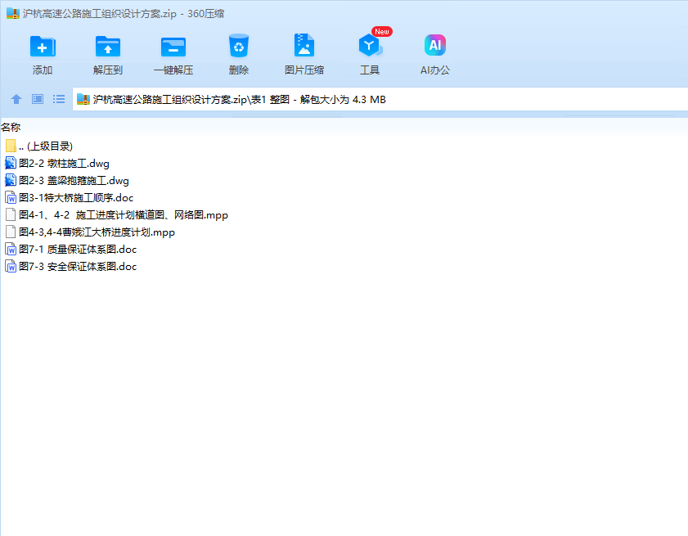Click the dwg icon of 图2-2 墩柱施工

pyautogui.click(x=11, y=164)
